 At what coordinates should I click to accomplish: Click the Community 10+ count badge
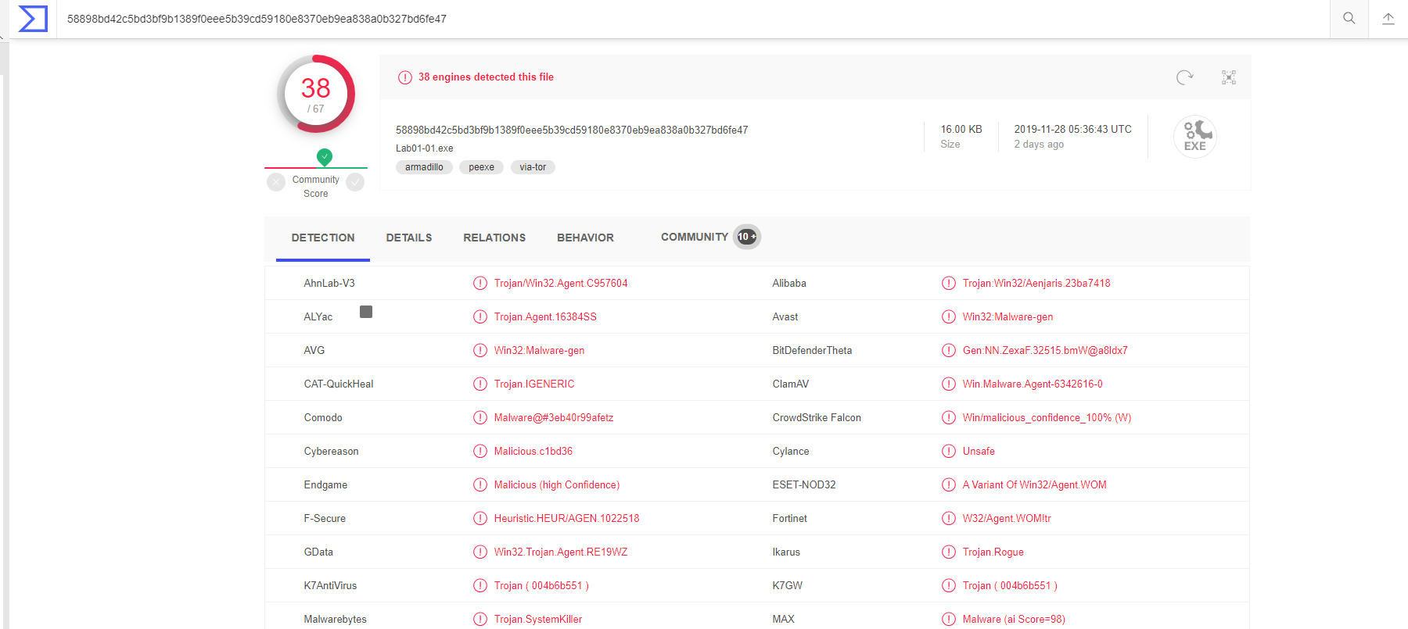pos(747,237)
